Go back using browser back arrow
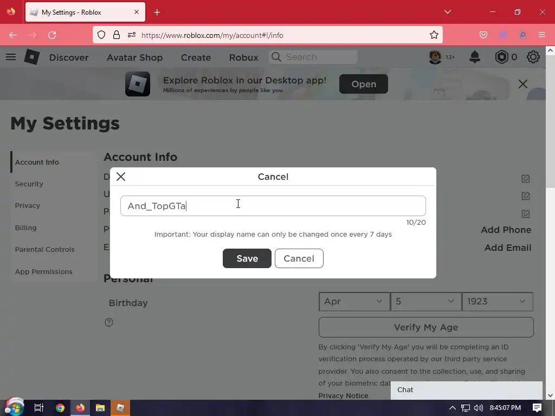The width and height of the screenshot is (555, 416). 13,35
